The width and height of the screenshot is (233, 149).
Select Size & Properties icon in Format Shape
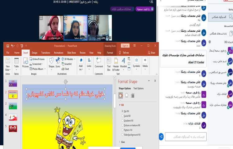pos(133,96)
